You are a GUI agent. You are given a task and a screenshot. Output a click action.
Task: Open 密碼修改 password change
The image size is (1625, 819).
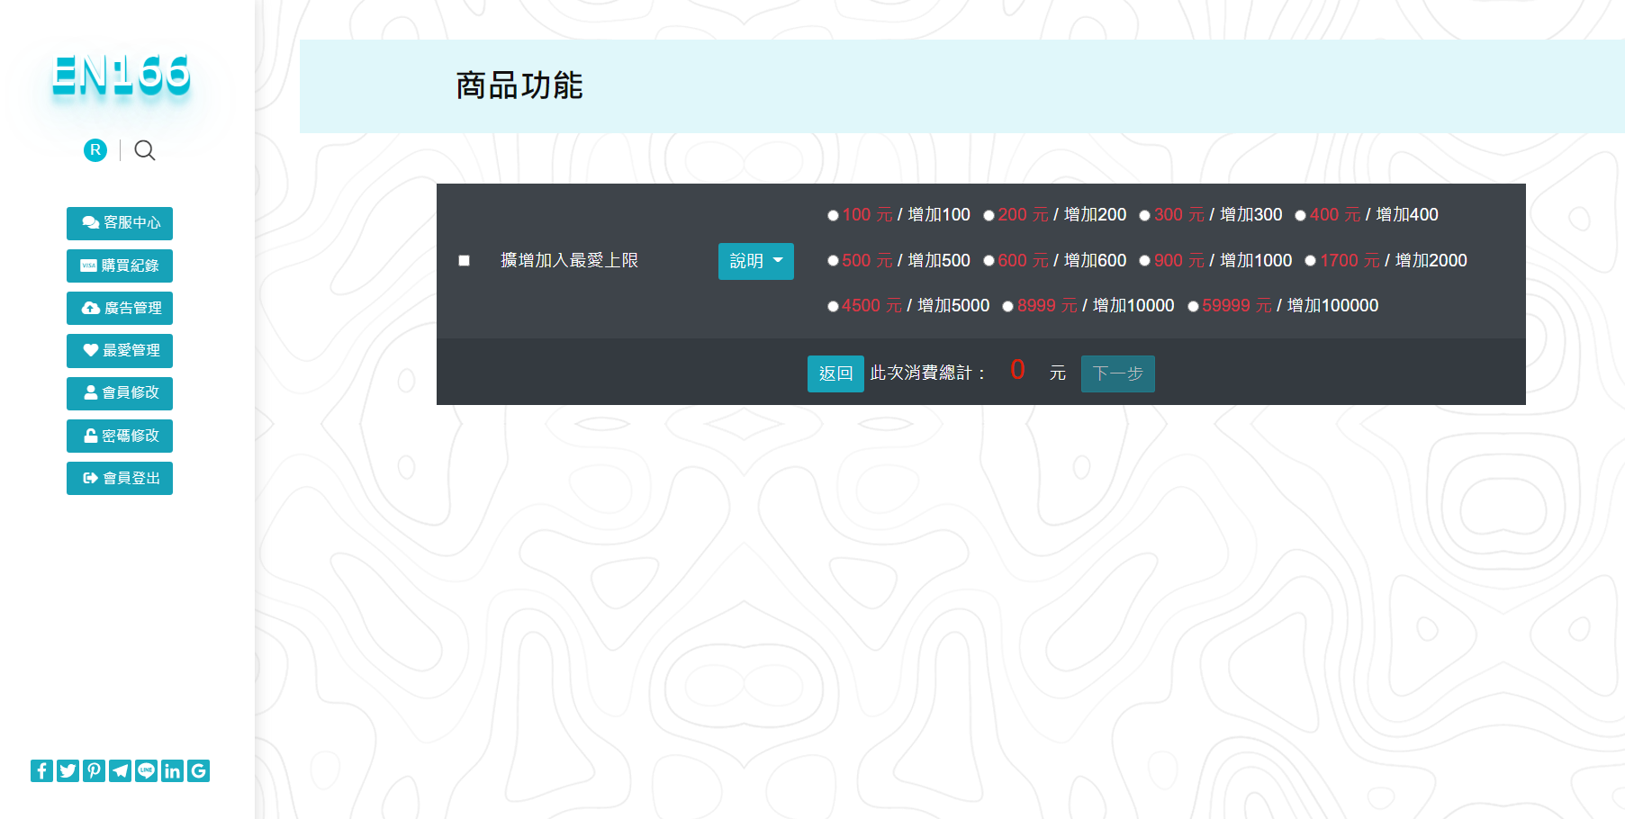(120, 436)
